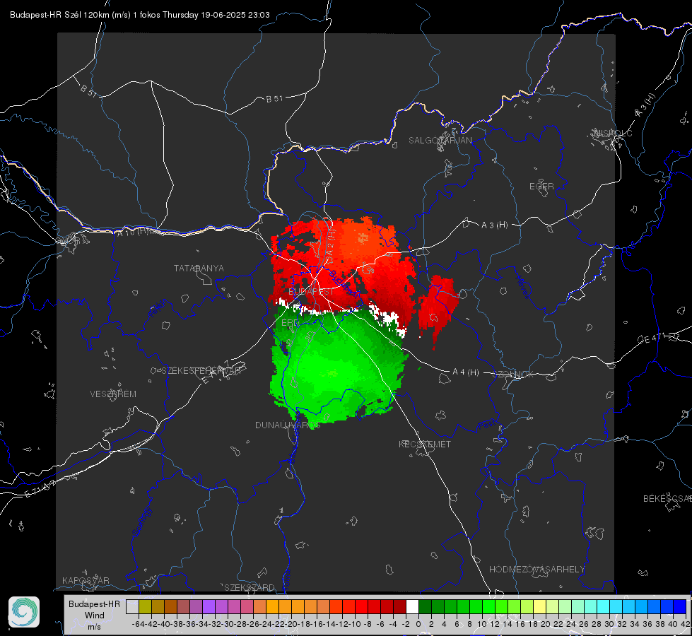Image resolution: width=692 pixels, height=636 pixels.
Task: Click the Somogy county label
Action: [x=142, y=522]
